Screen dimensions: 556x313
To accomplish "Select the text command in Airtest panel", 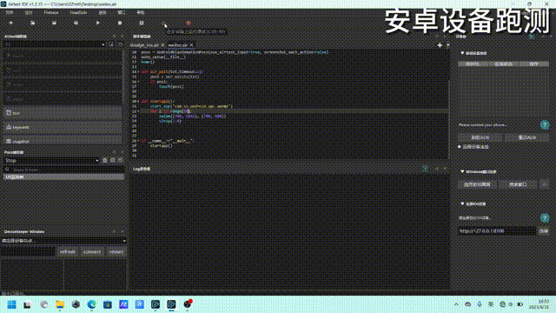I will click(63, 113).
